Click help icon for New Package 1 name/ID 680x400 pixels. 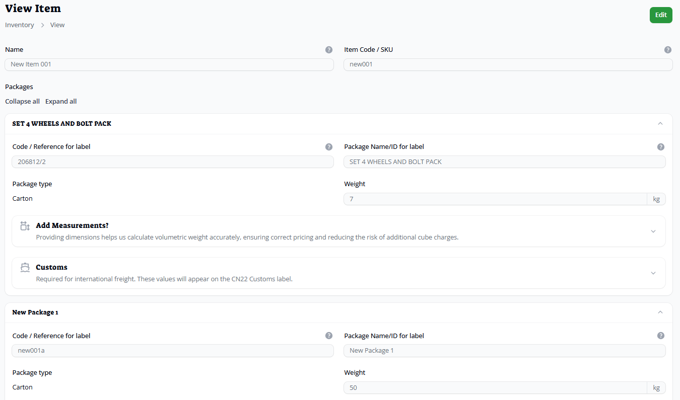660,336
